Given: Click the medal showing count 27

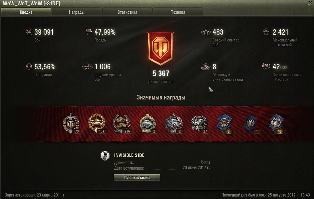Looking at the screenshot, I should [199, 124].
